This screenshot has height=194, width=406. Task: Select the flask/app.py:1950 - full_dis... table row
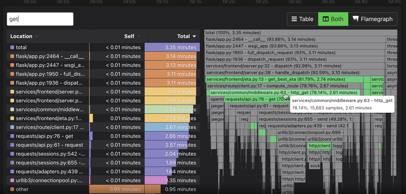pyautogui.click(x=103, y=74)
